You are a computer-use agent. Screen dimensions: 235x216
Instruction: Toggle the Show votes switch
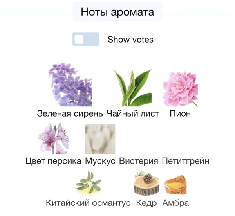(85, 39)
